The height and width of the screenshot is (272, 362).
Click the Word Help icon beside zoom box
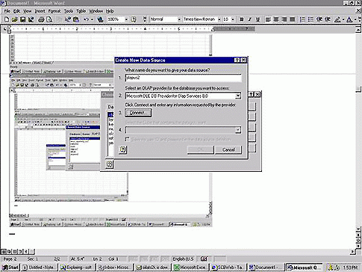(x=134, y=19)
